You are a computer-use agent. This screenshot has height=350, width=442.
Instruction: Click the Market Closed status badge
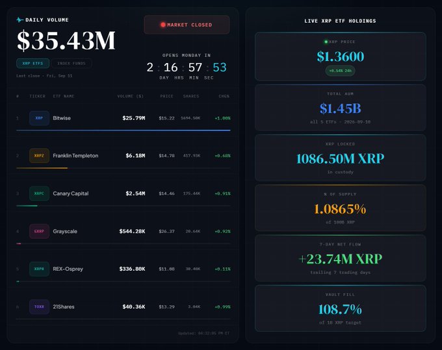point(187,25)
